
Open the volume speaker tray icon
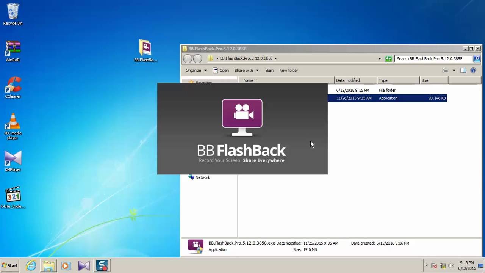451,266
